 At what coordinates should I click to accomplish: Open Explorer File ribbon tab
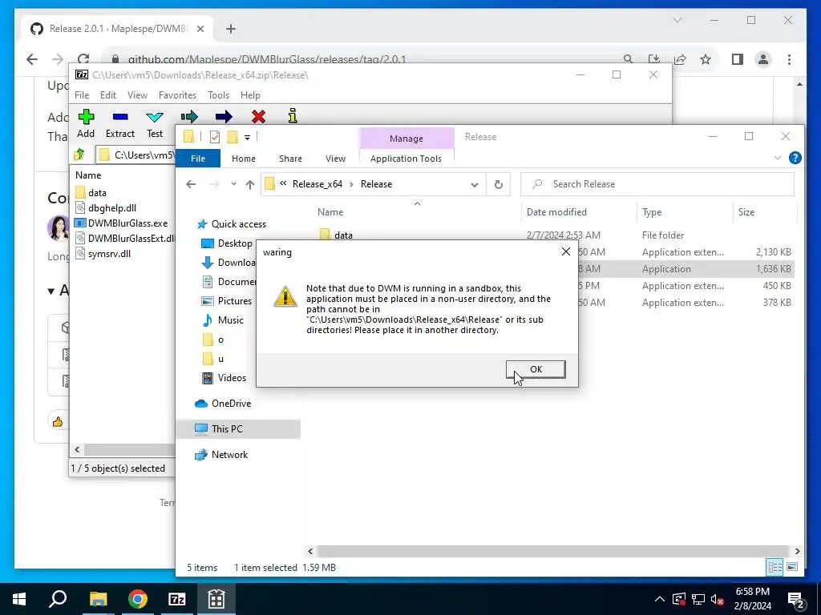point(198,159)
